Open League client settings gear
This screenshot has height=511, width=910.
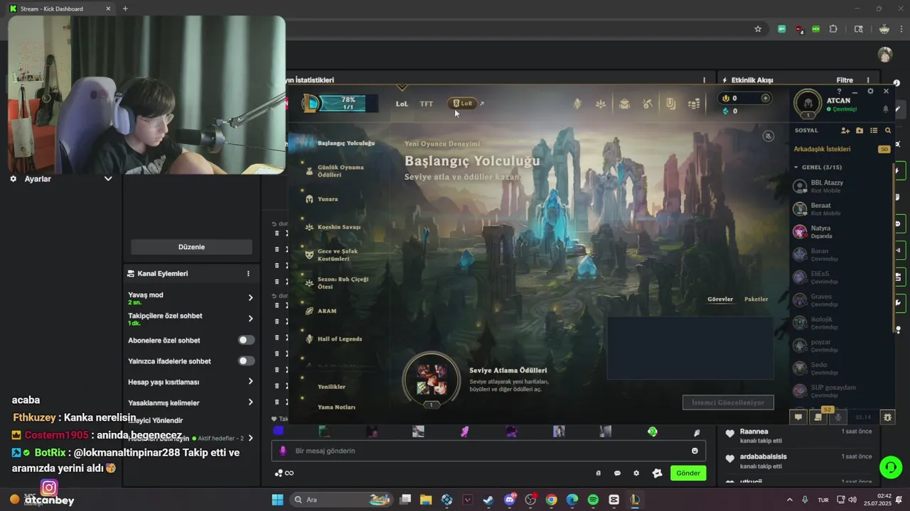pyautogui.click(x=870, y=92)
